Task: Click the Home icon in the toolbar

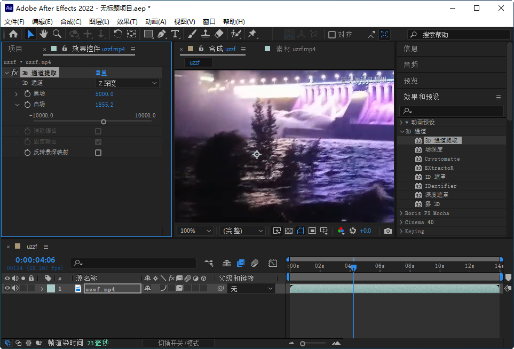Action: click(x=14, y=34)
